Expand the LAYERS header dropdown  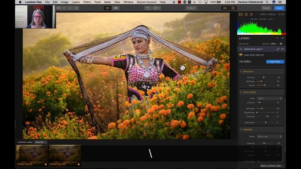point(245,38)
